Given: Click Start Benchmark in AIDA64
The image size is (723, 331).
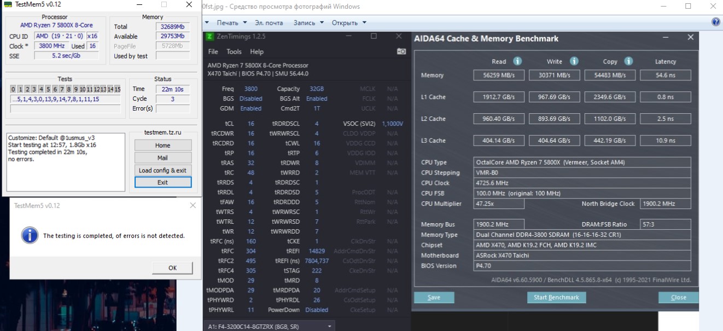Looking at the screenshot, I should pyautogui.click(x=556, y=298).
